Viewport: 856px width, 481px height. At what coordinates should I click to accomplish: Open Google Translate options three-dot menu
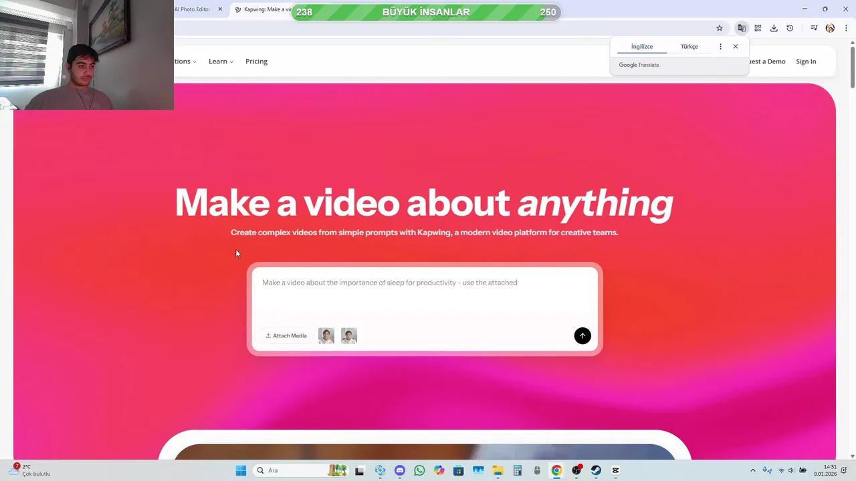tap(720, 47)
